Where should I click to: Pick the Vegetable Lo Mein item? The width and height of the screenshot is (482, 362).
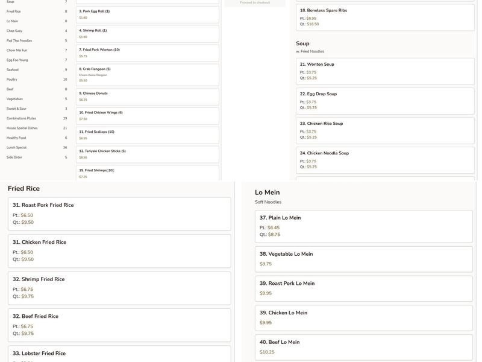pos(363,258)
